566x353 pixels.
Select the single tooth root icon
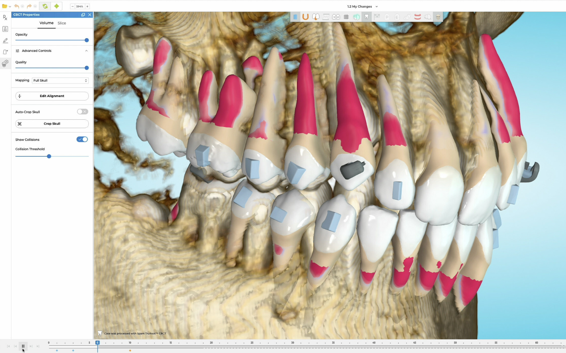[x=366, y=17]
